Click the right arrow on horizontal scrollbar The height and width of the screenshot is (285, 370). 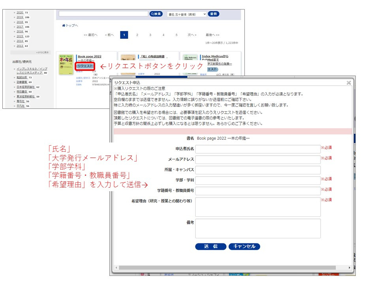349,268
